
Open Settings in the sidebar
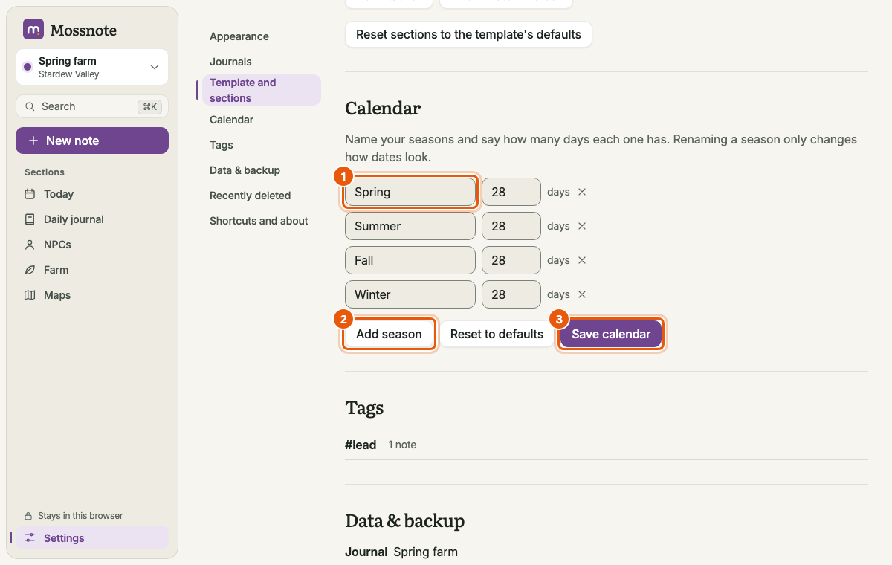92,538
